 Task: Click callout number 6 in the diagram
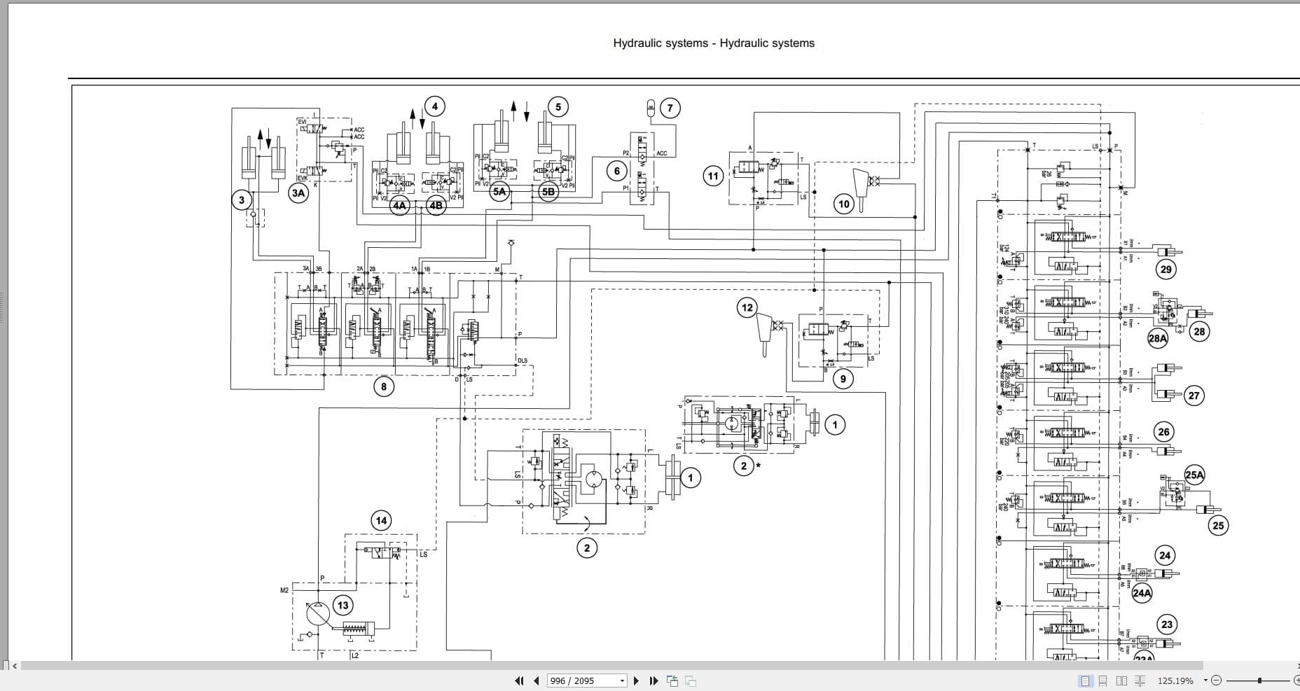coord(617,171)
